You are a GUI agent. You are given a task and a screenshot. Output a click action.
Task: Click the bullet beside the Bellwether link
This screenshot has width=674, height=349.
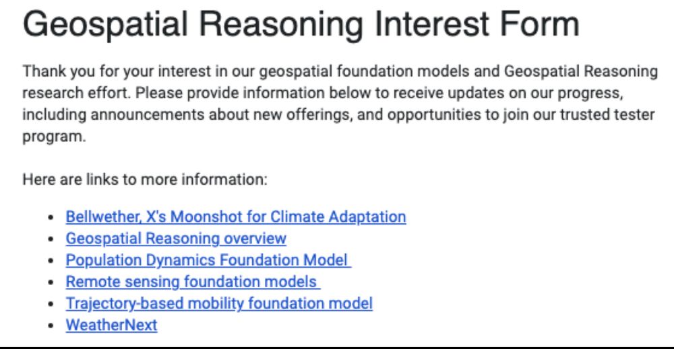[x=51, y=217]
